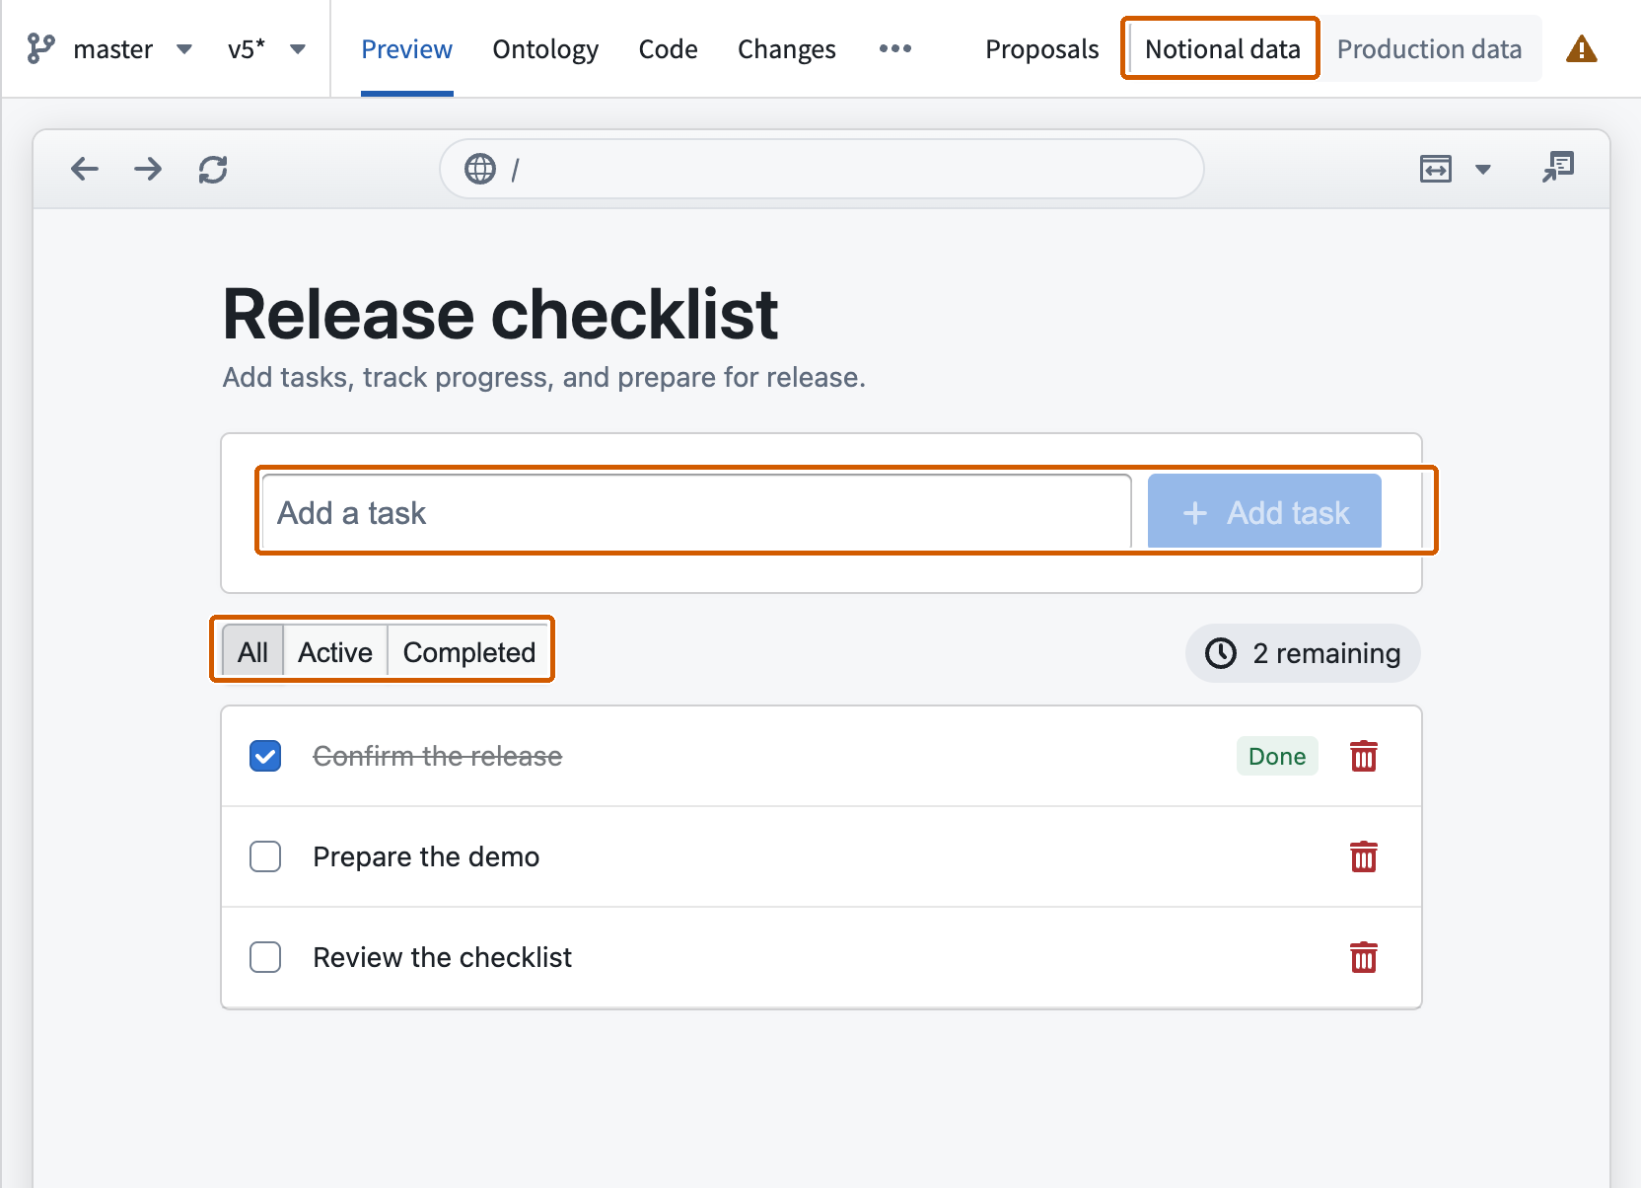Focus the Add a task input field
This screenshot has height=1188, width=1641.
click(696, 512)
